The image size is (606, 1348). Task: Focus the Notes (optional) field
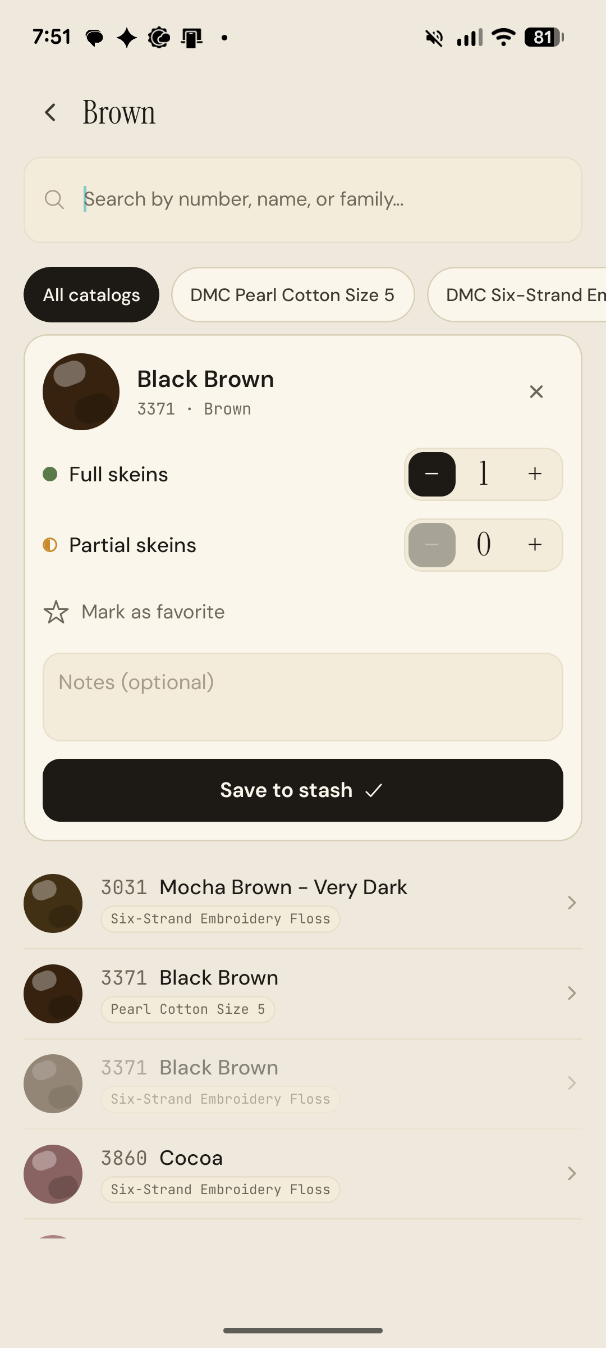[x=303, y=697]
